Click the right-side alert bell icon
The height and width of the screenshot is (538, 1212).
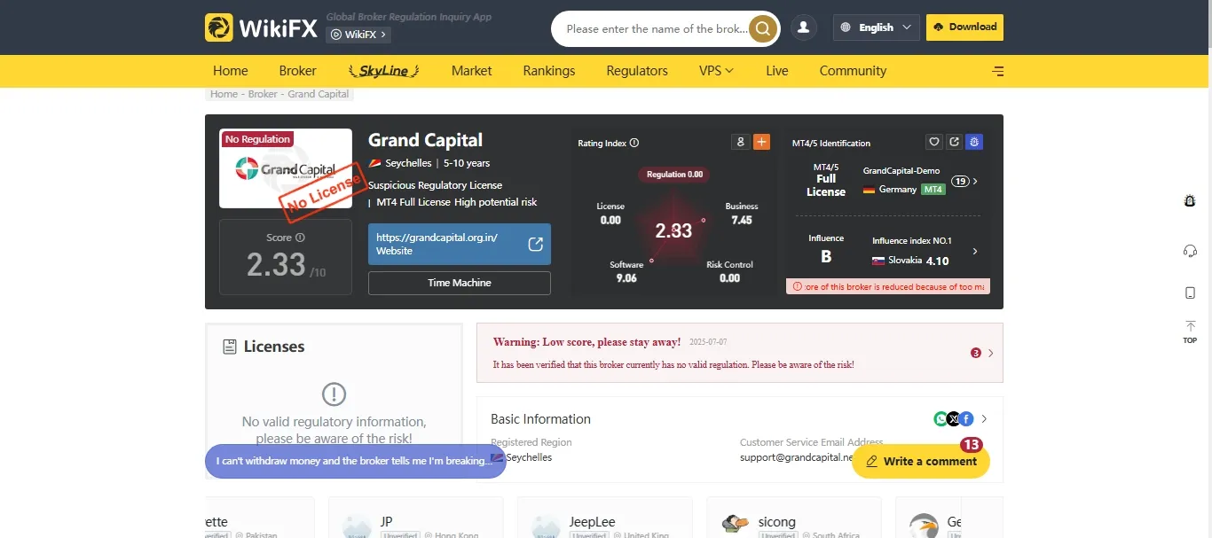(x=1190, y=201)
